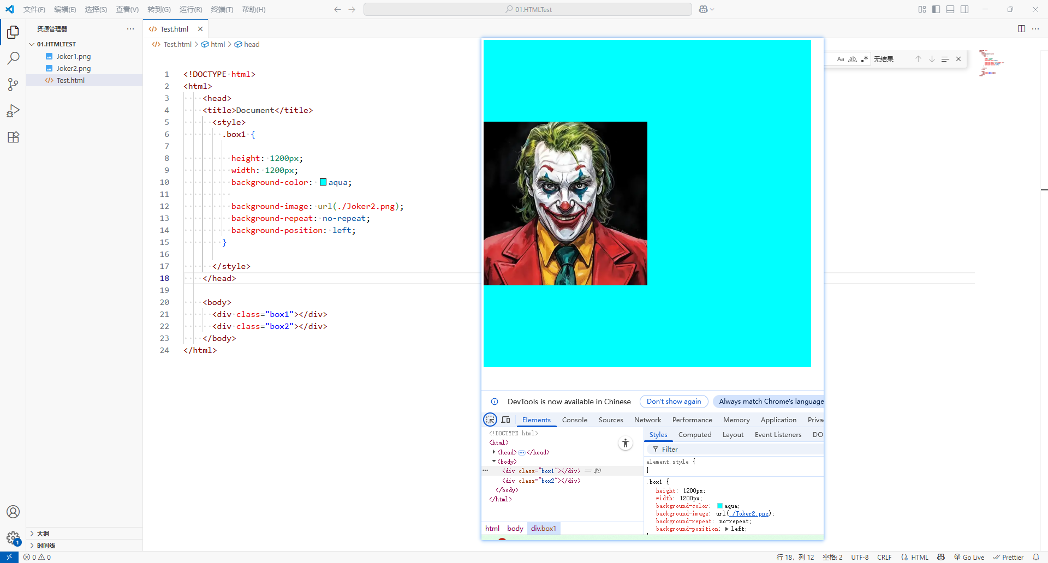The image size is (1048, 563).
Task: Click the remote window indicator in status bar
Action: click(x=9, y=557)
